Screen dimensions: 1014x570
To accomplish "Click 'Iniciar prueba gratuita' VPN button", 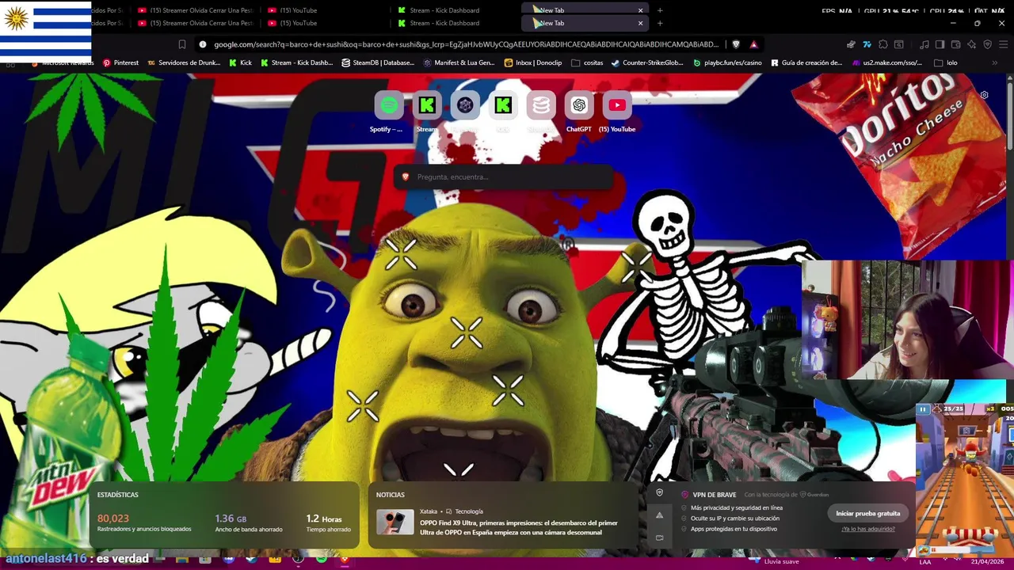I will [x=868, y=513].
